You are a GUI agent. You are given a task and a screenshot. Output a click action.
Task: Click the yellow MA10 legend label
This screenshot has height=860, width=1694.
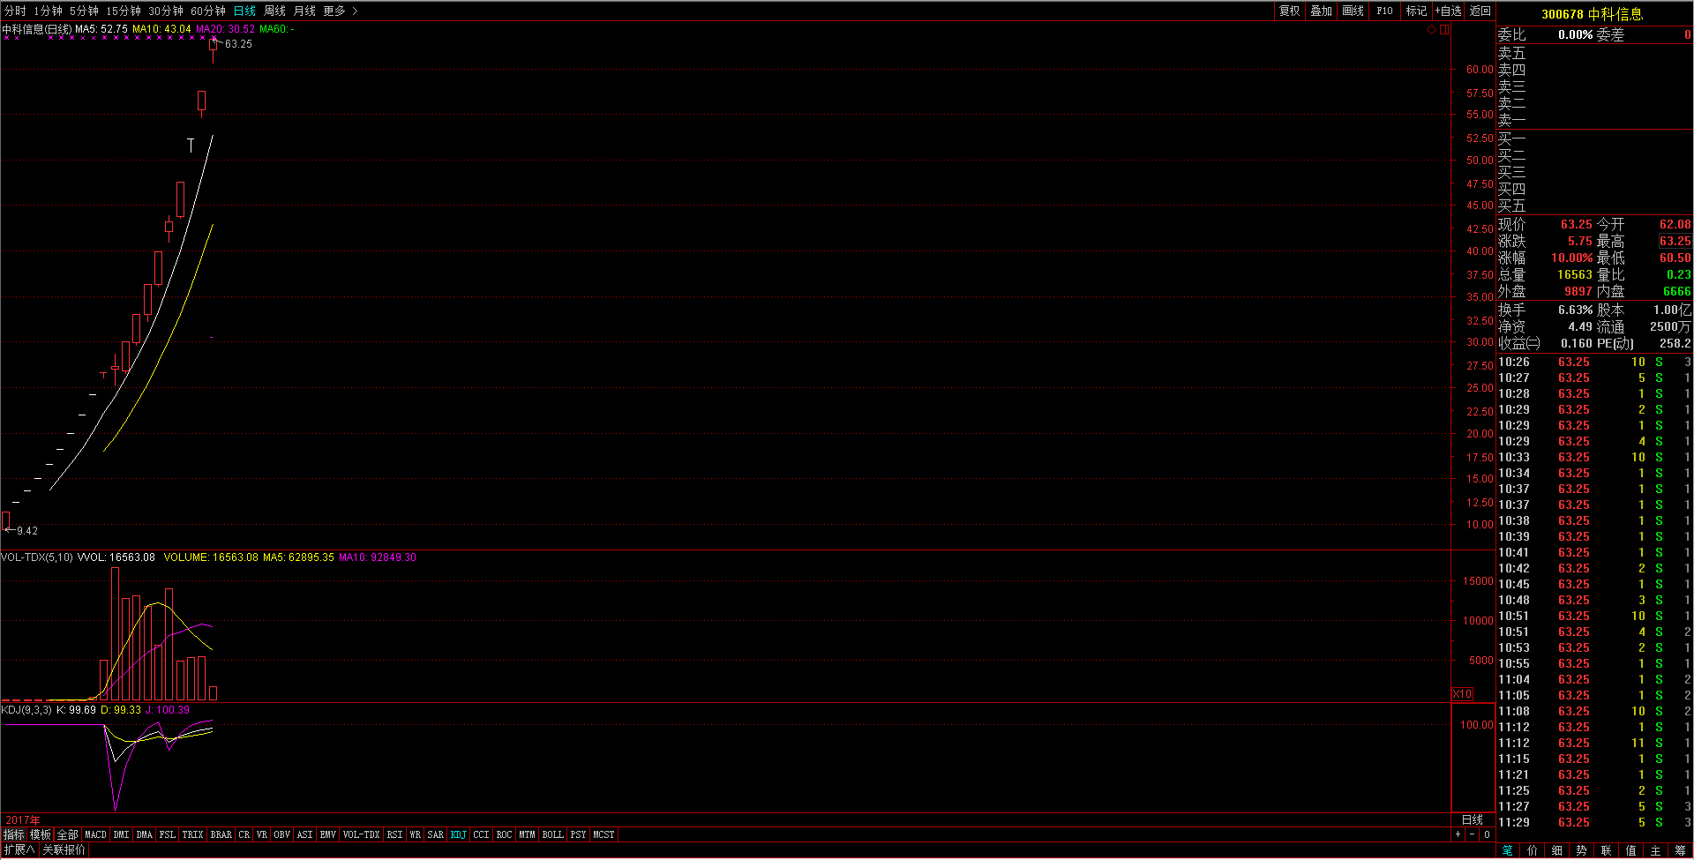point(161,29)
